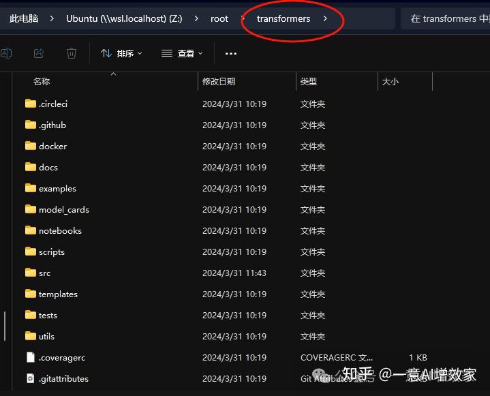Select the notebooks folder icon
This screenshot has height=396, width=490.
pos(30,230)
